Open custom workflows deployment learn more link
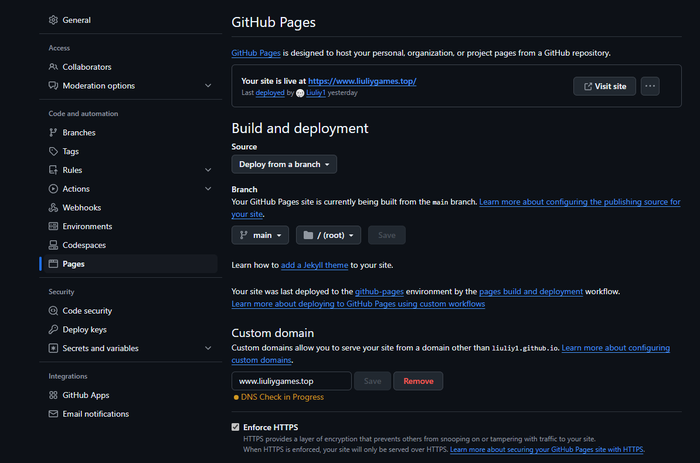 click(x=358, y=304)
